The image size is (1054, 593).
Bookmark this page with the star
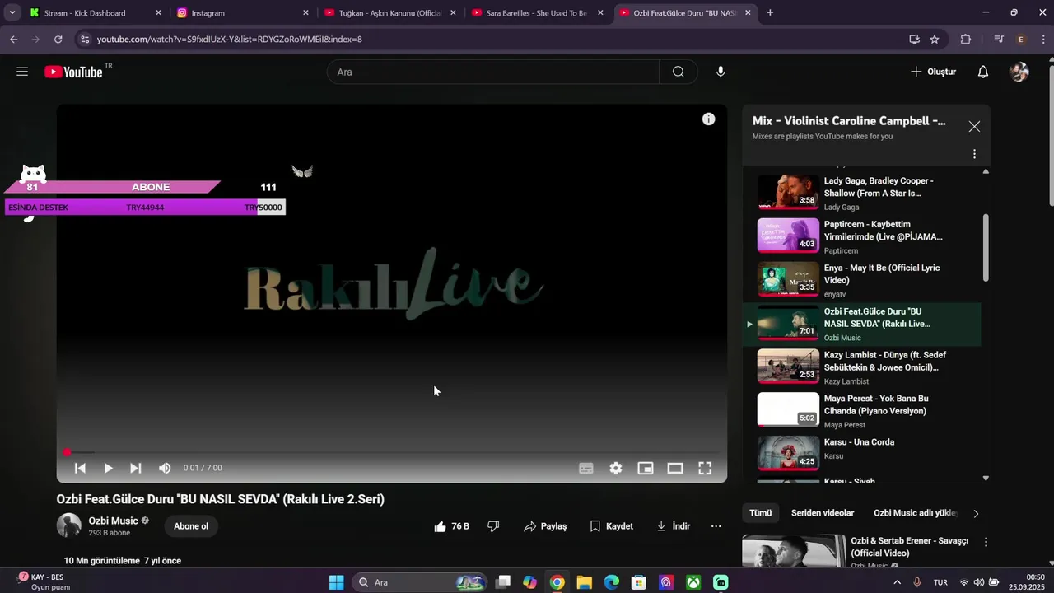tap(935, 39)
